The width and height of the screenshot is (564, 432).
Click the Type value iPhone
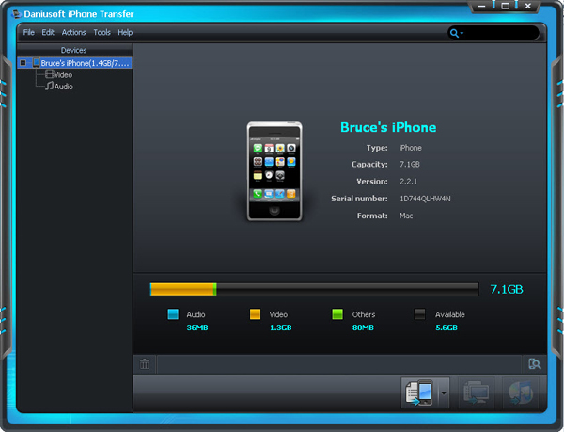pyautogui.click(x=411, y=148)
